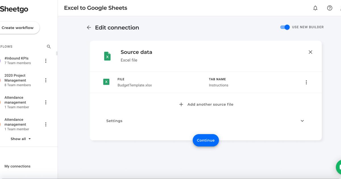Click Create workflow

[x=17, y=28]
